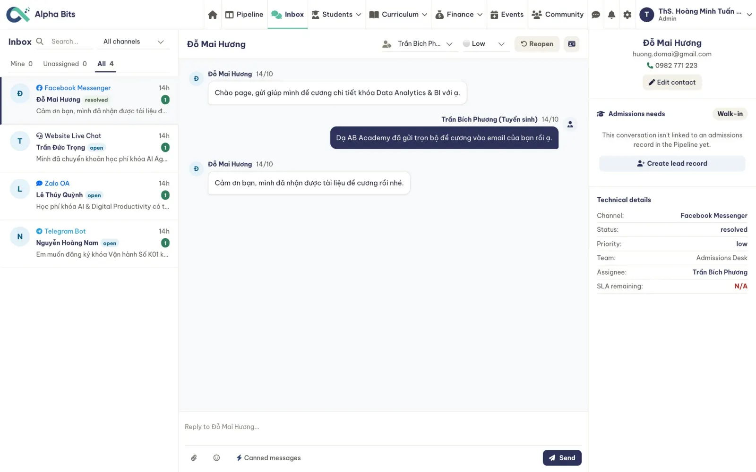Click the L avatar in the Lê Thúy Quỳnh row
The image size is (756, 472).
(20, 189)
